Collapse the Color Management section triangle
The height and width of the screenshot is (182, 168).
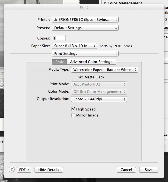click(x=105, y=3)
